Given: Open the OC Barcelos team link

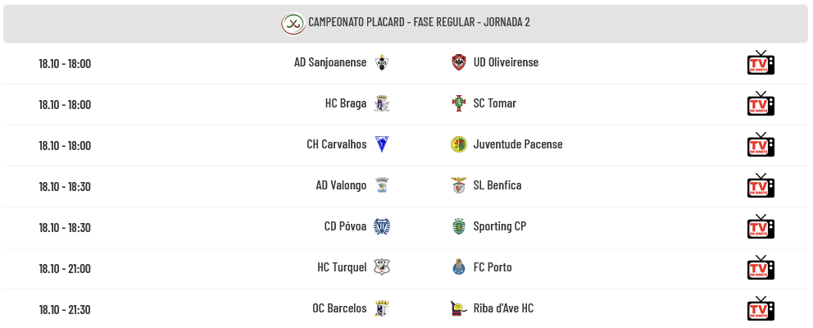Looking at the screenshot, I should coord(339,308).
